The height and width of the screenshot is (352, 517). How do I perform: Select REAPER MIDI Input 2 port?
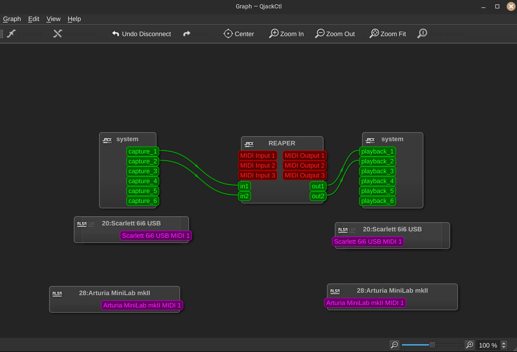coord(257,165)
